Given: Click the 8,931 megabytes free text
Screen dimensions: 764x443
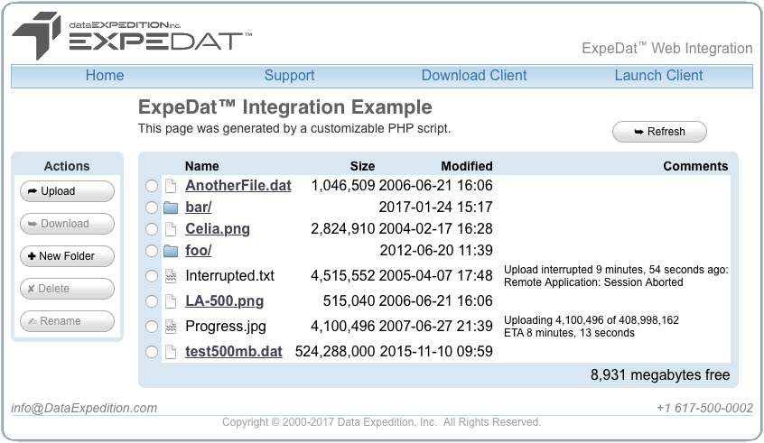Looking at the screenshot, I should [x=660, y=374].
